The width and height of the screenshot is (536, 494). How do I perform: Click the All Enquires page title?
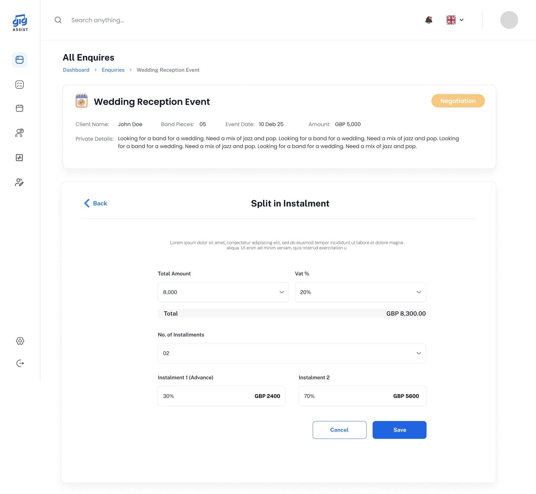coord(88,58)
